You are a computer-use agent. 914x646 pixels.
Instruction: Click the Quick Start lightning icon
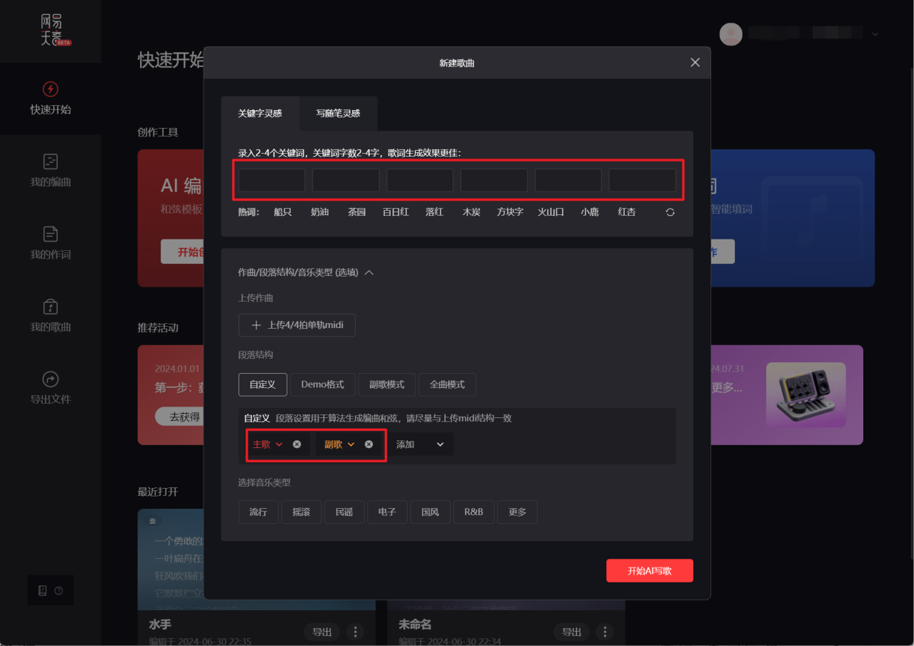(50, 89)
